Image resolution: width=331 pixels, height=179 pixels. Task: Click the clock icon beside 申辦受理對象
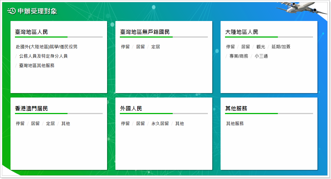tap(11, 11)
